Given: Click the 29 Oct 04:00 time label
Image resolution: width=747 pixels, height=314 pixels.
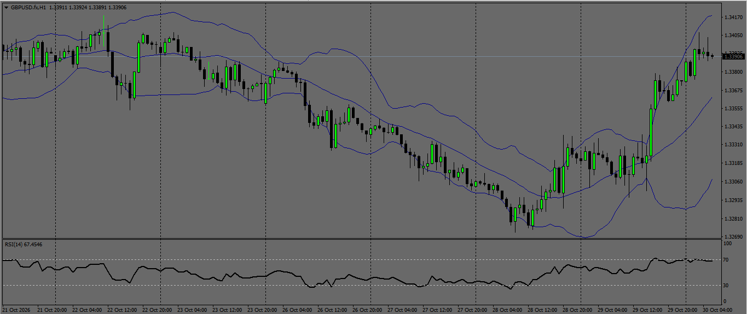Looking at the screenshot, I should [x=612, y=310].
